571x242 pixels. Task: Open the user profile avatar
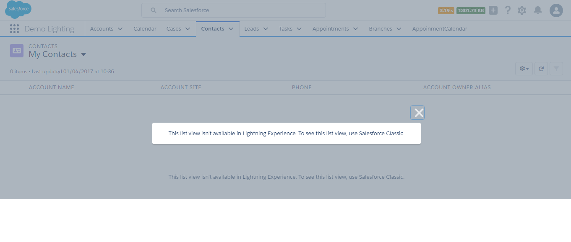[x=556, y=10]
